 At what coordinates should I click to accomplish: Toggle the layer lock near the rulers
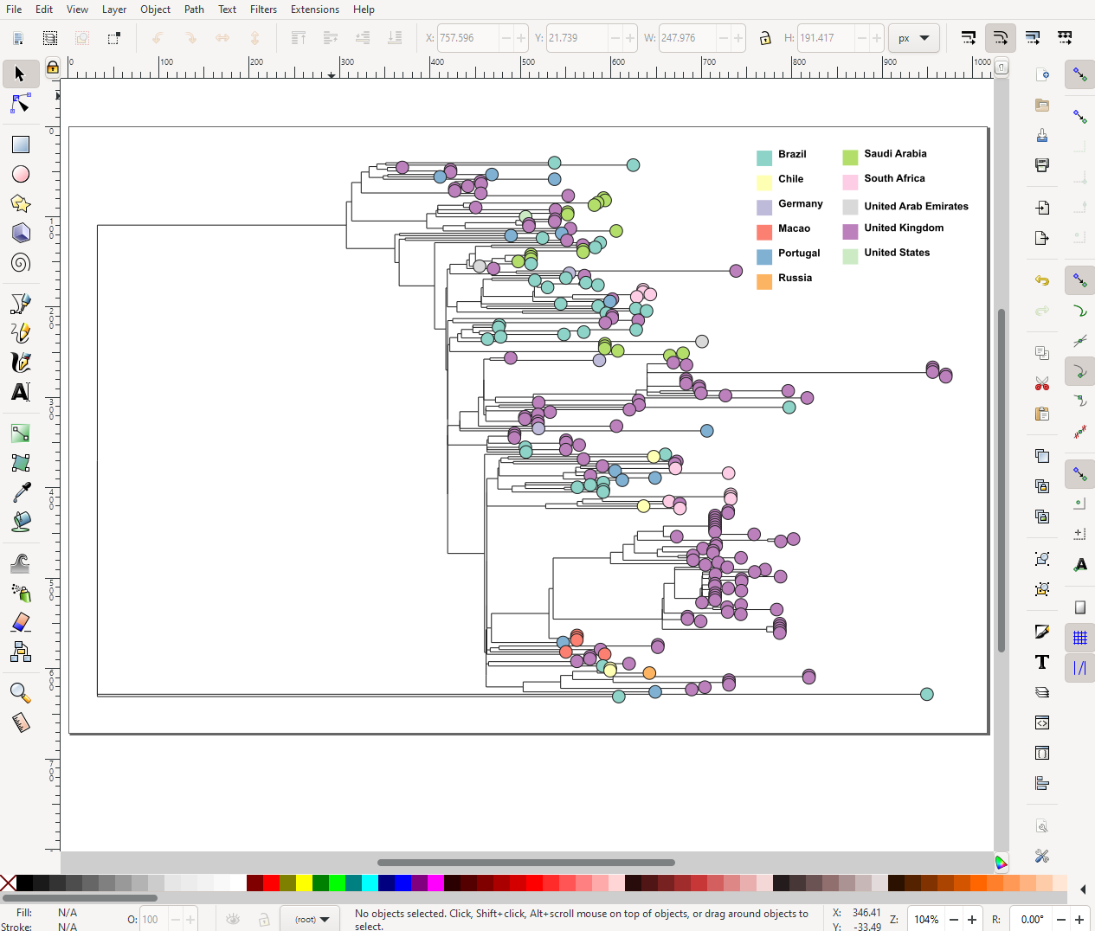tap(52, 67)
